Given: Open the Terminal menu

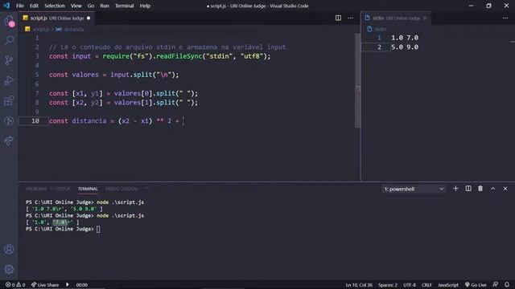Looking at the screenshot, I should pyautogui.click(x=124, y=6).
